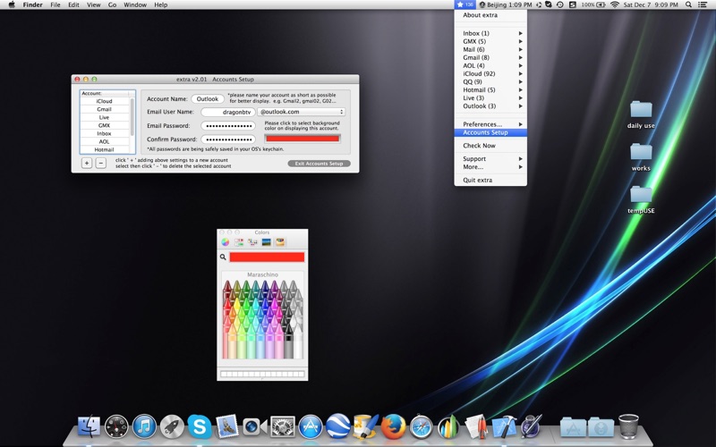Viewport: 716px width, 447px height.
Task: Expand the Gmail (8) submenu
Action: click(x=490, y=57)
